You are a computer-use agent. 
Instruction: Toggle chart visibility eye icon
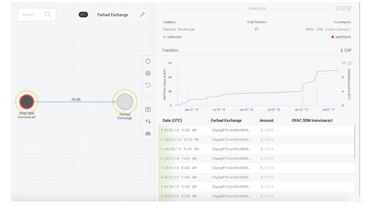pyautogui.click(x=349, y=63)
